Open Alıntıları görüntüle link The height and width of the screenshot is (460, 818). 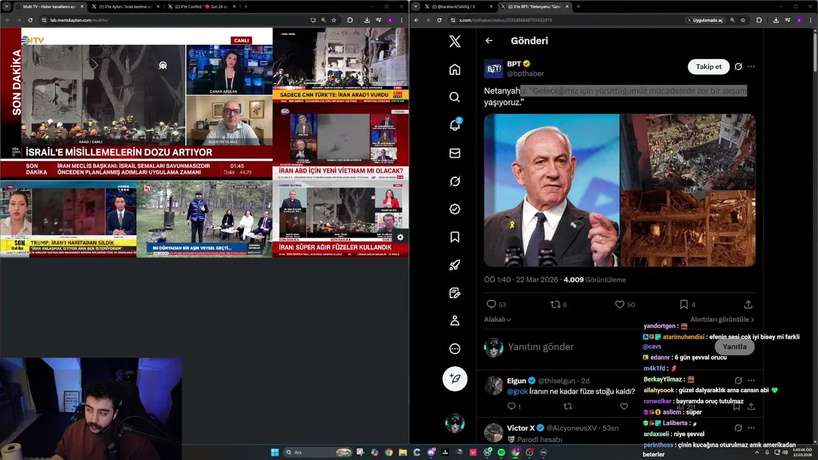[x=722, y=319]
